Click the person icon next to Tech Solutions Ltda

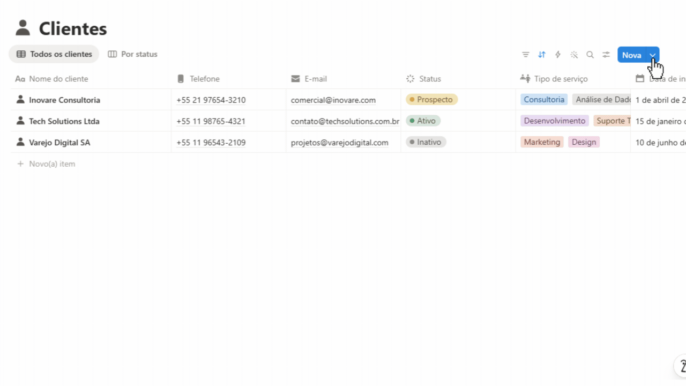coord(20,121)
